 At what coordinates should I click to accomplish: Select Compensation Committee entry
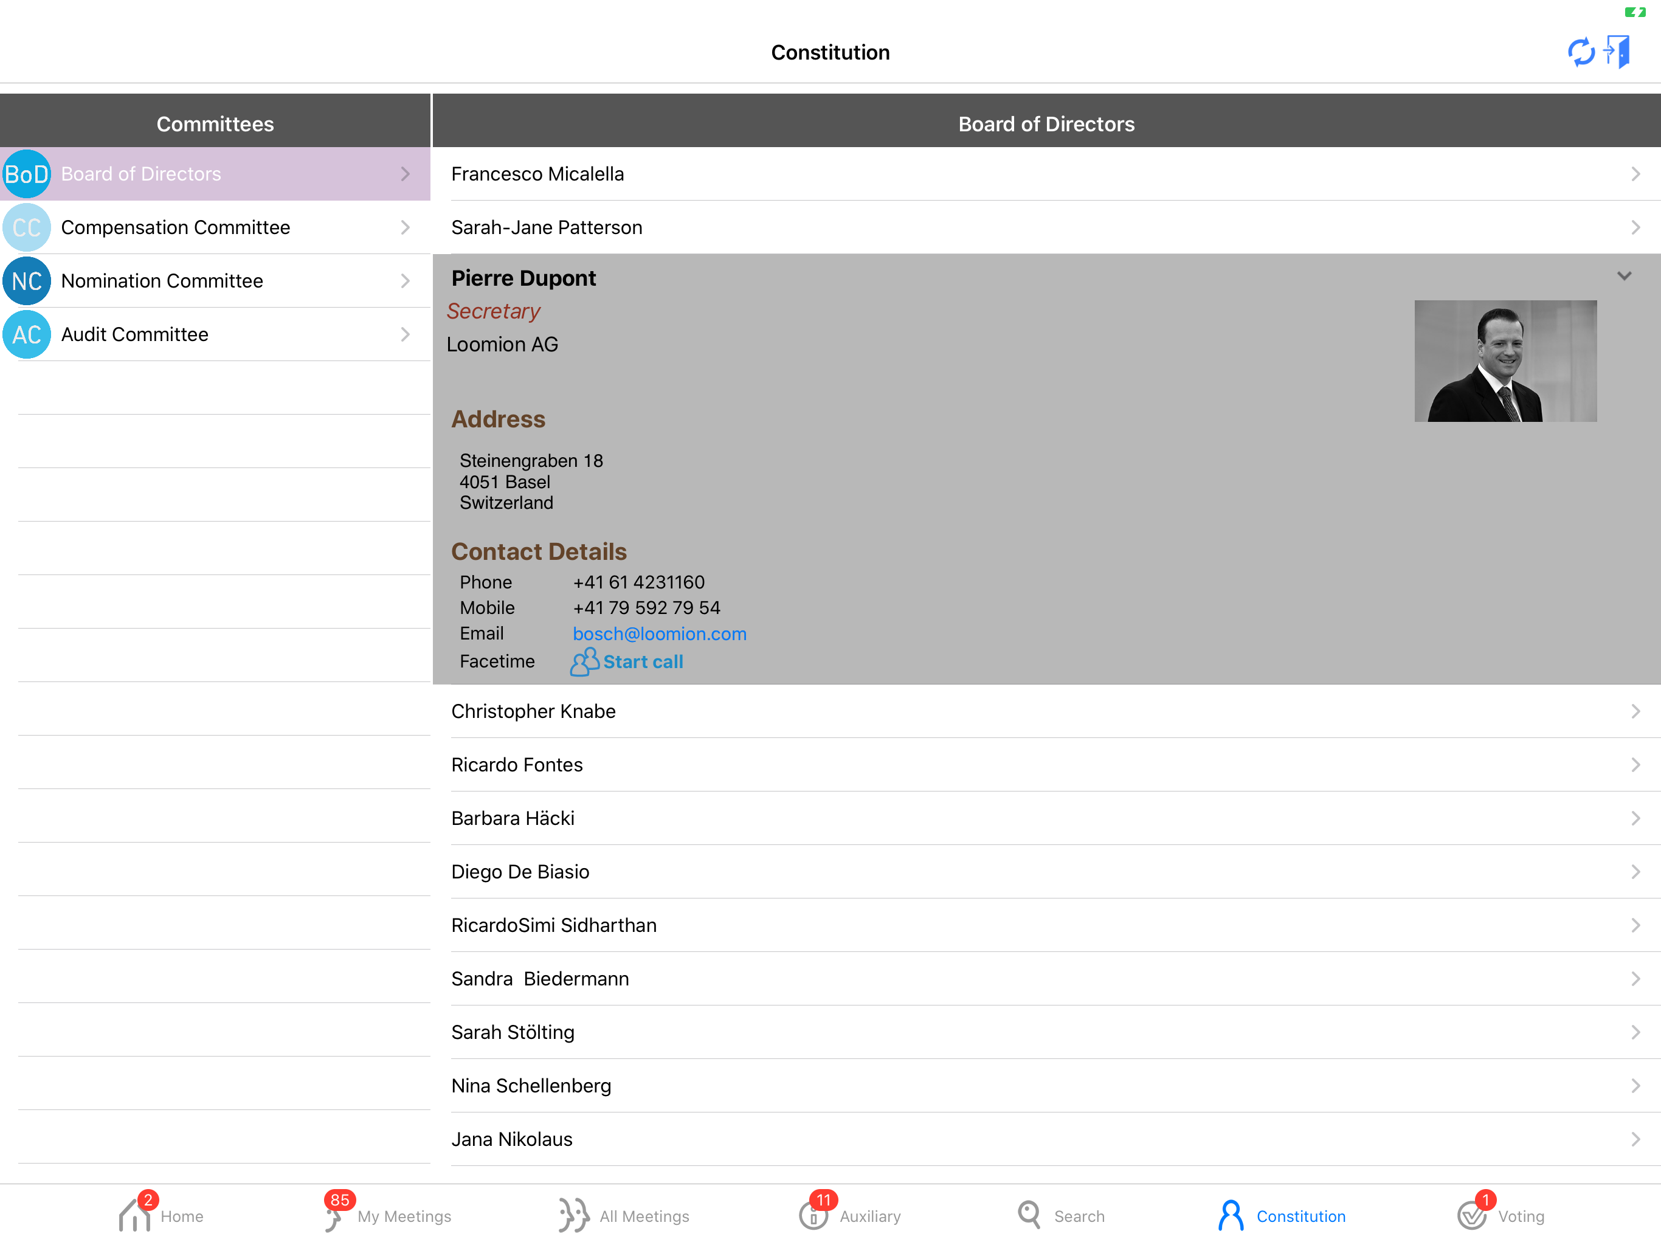tap(215, 227)
